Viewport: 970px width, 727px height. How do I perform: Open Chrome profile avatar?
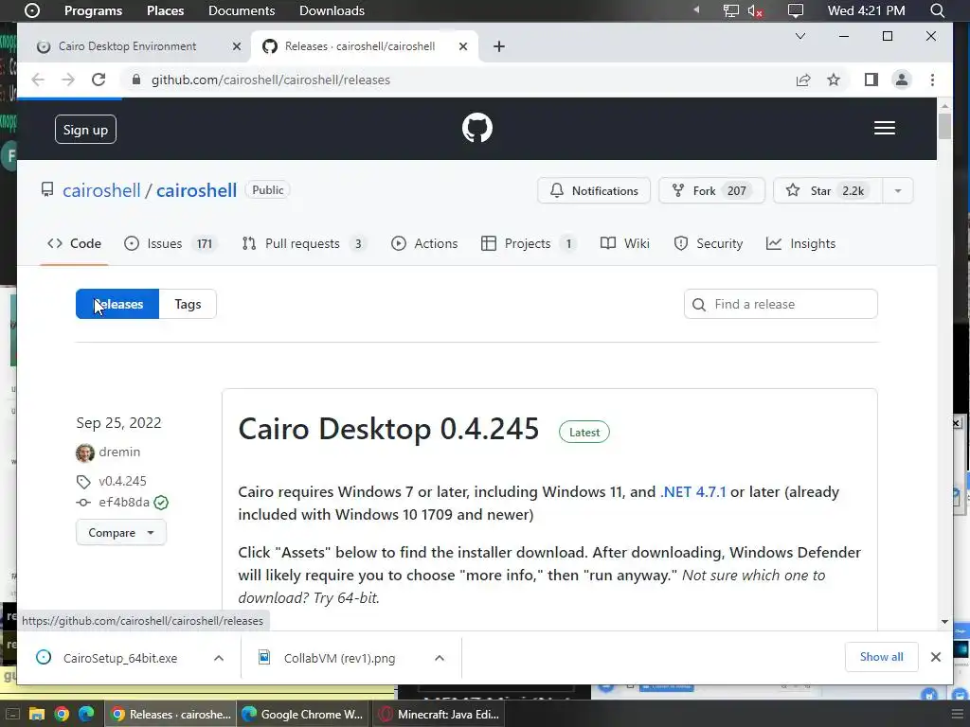click(x=902, y=80)
